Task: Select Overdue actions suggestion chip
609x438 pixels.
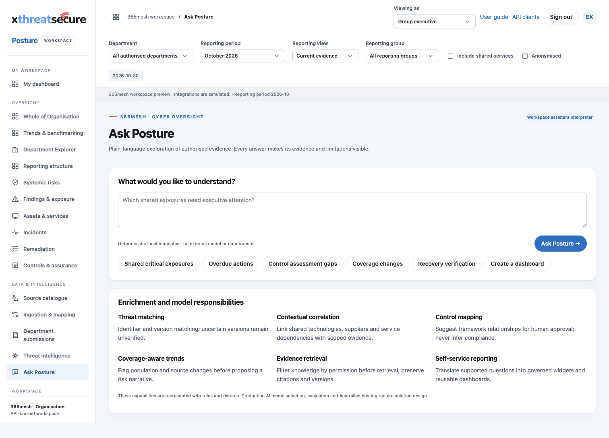Action: [231, 264]
